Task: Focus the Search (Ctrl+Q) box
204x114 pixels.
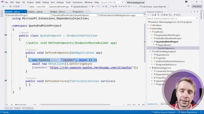Action: pyautogui.click(x=112, y=2)
